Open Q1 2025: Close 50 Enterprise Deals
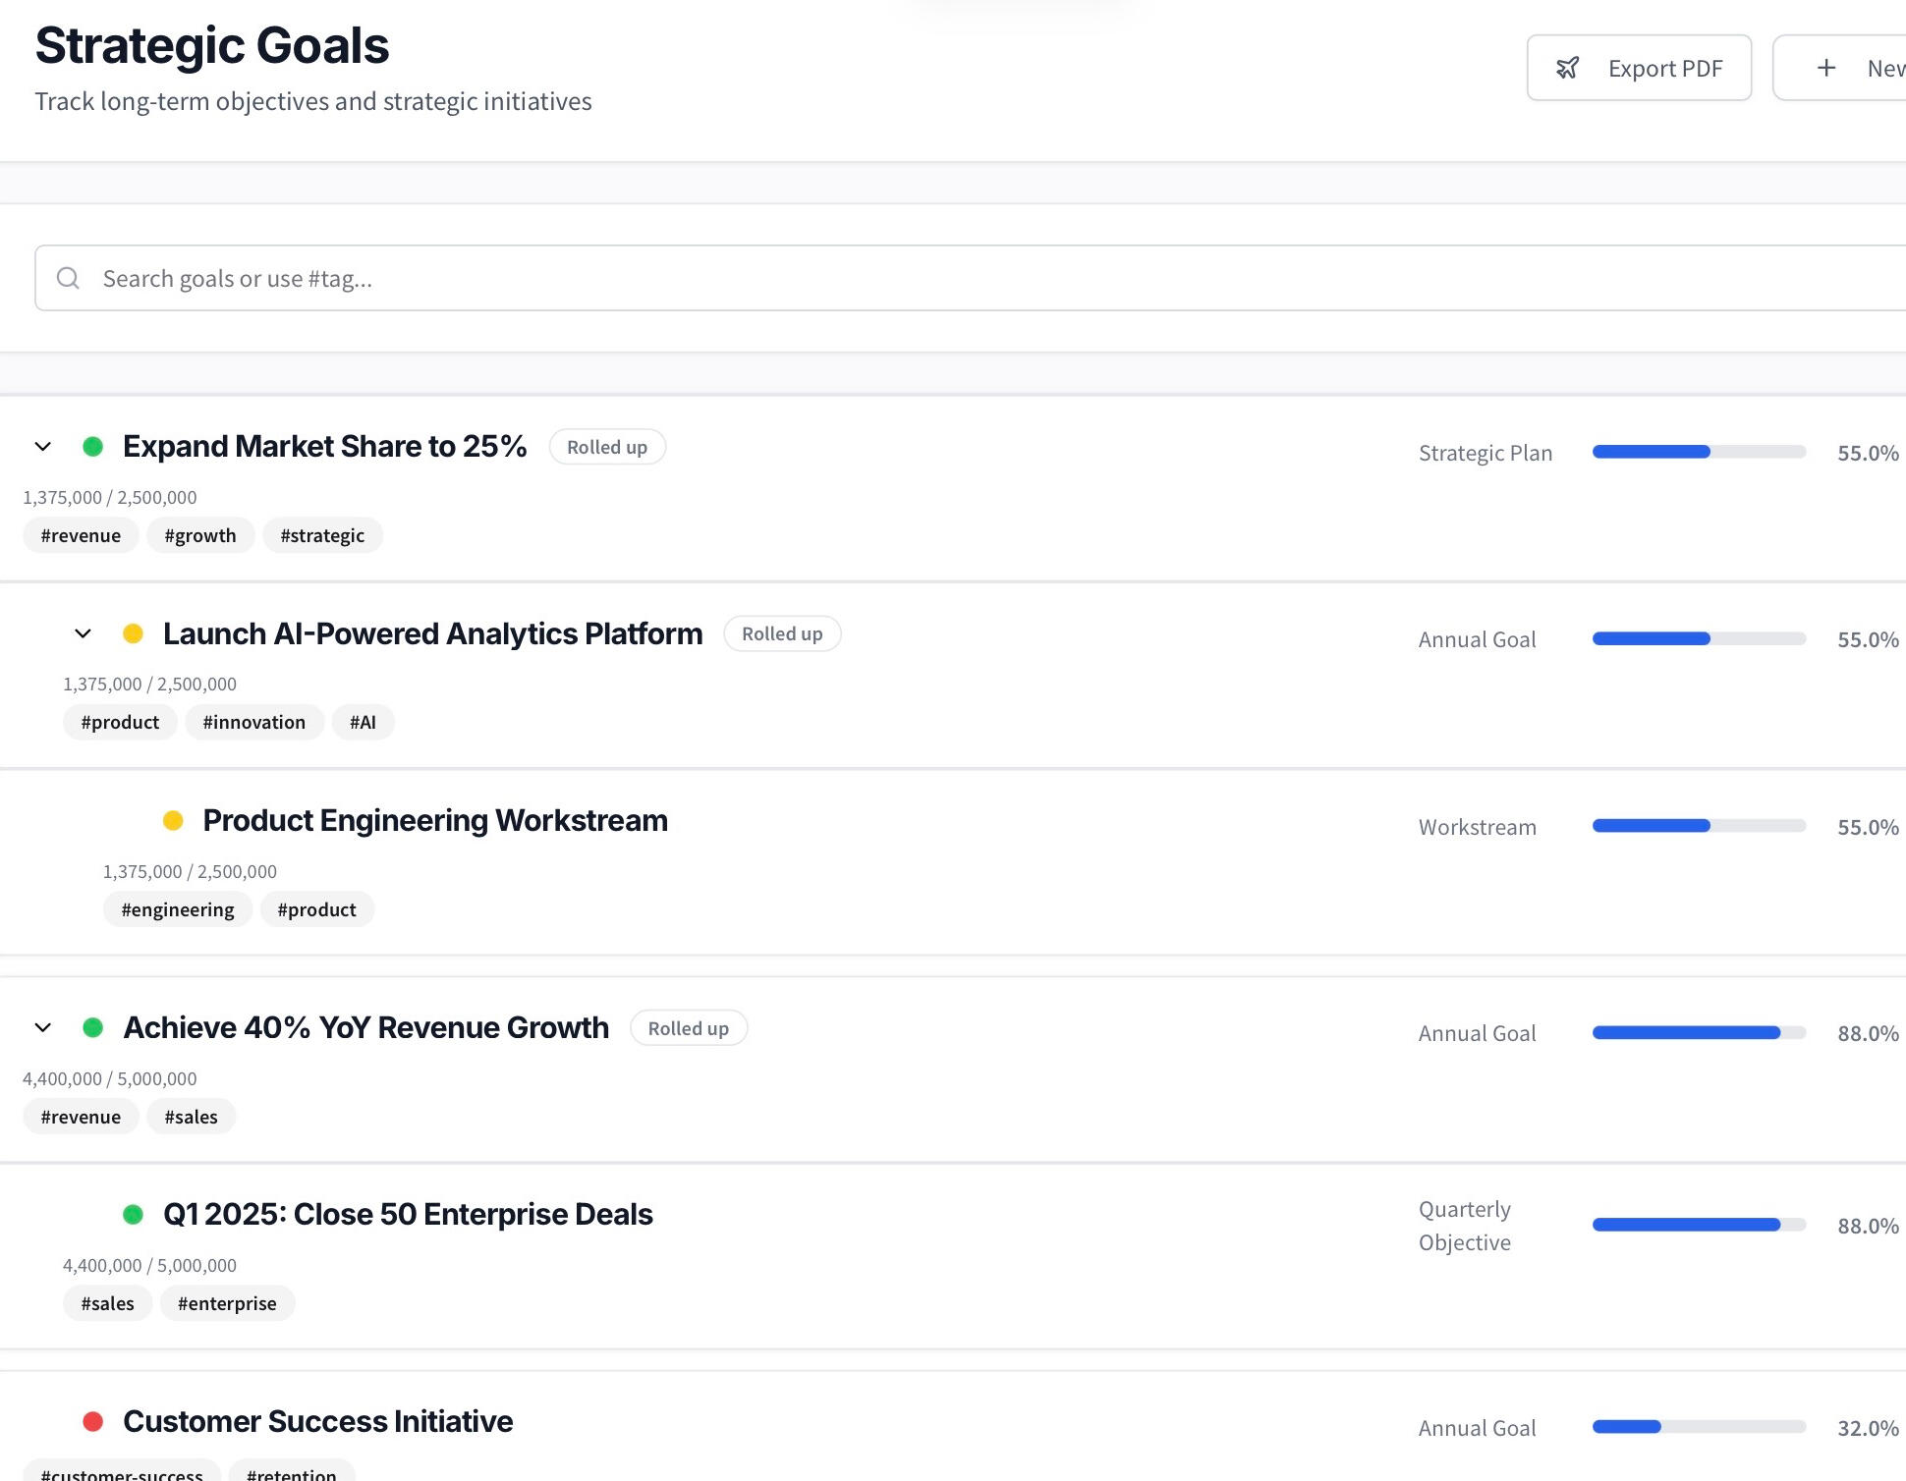Image resolution: width=1906 pixels, height=1481 pixels. click(408, 1214)
